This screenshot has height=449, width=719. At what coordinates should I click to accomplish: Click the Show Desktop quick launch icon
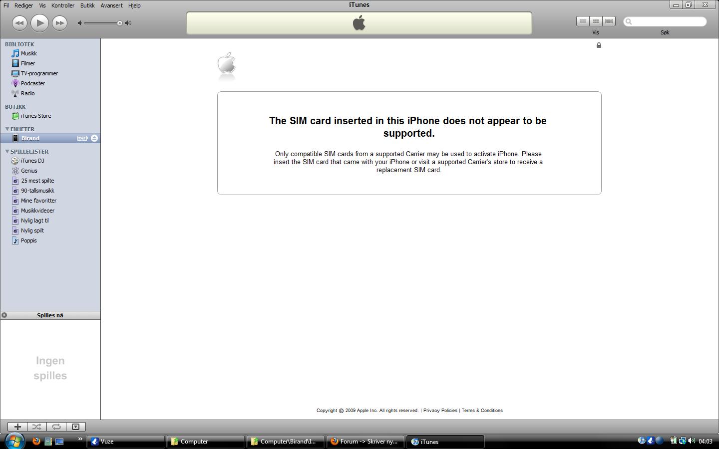point(59,441)
